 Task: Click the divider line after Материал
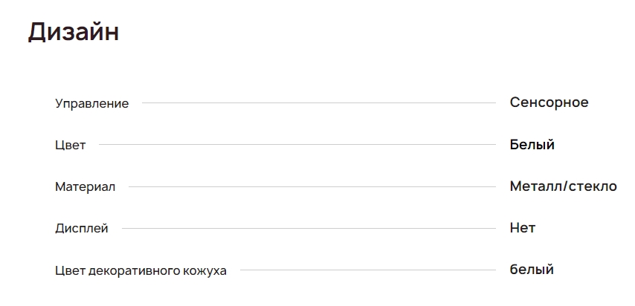point(312,186)
